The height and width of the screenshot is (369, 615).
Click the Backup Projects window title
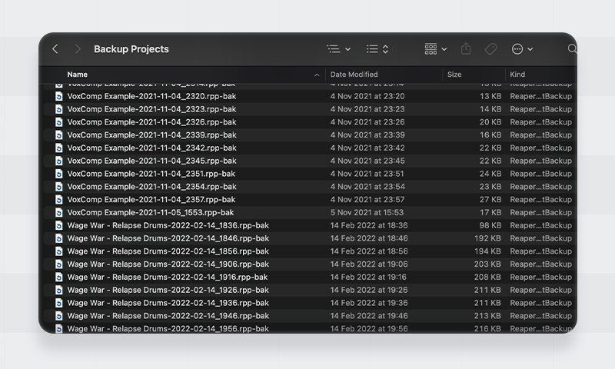point(131,49)
